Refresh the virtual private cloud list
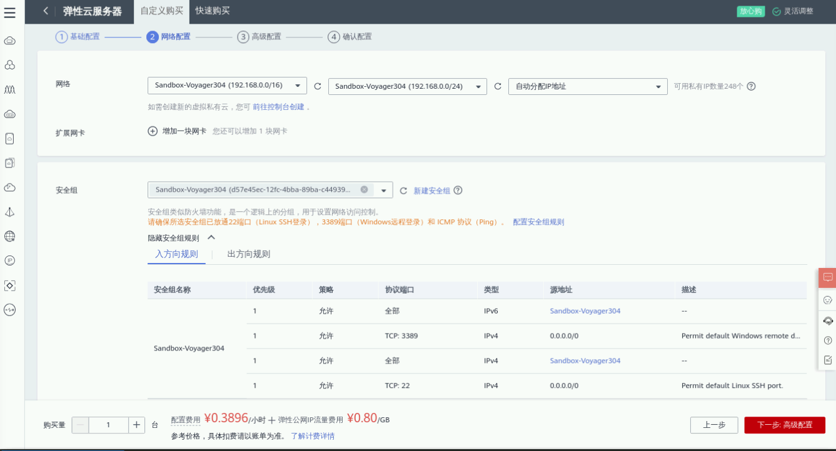The height and width of the screenshot is (451, 836). coord(318,86)
